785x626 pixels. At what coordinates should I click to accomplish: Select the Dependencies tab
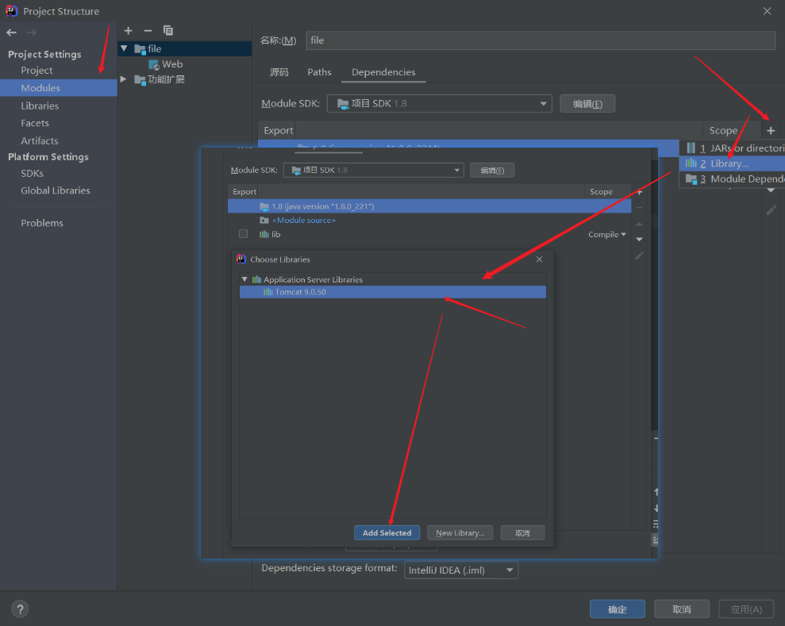[x=383, y=72]
